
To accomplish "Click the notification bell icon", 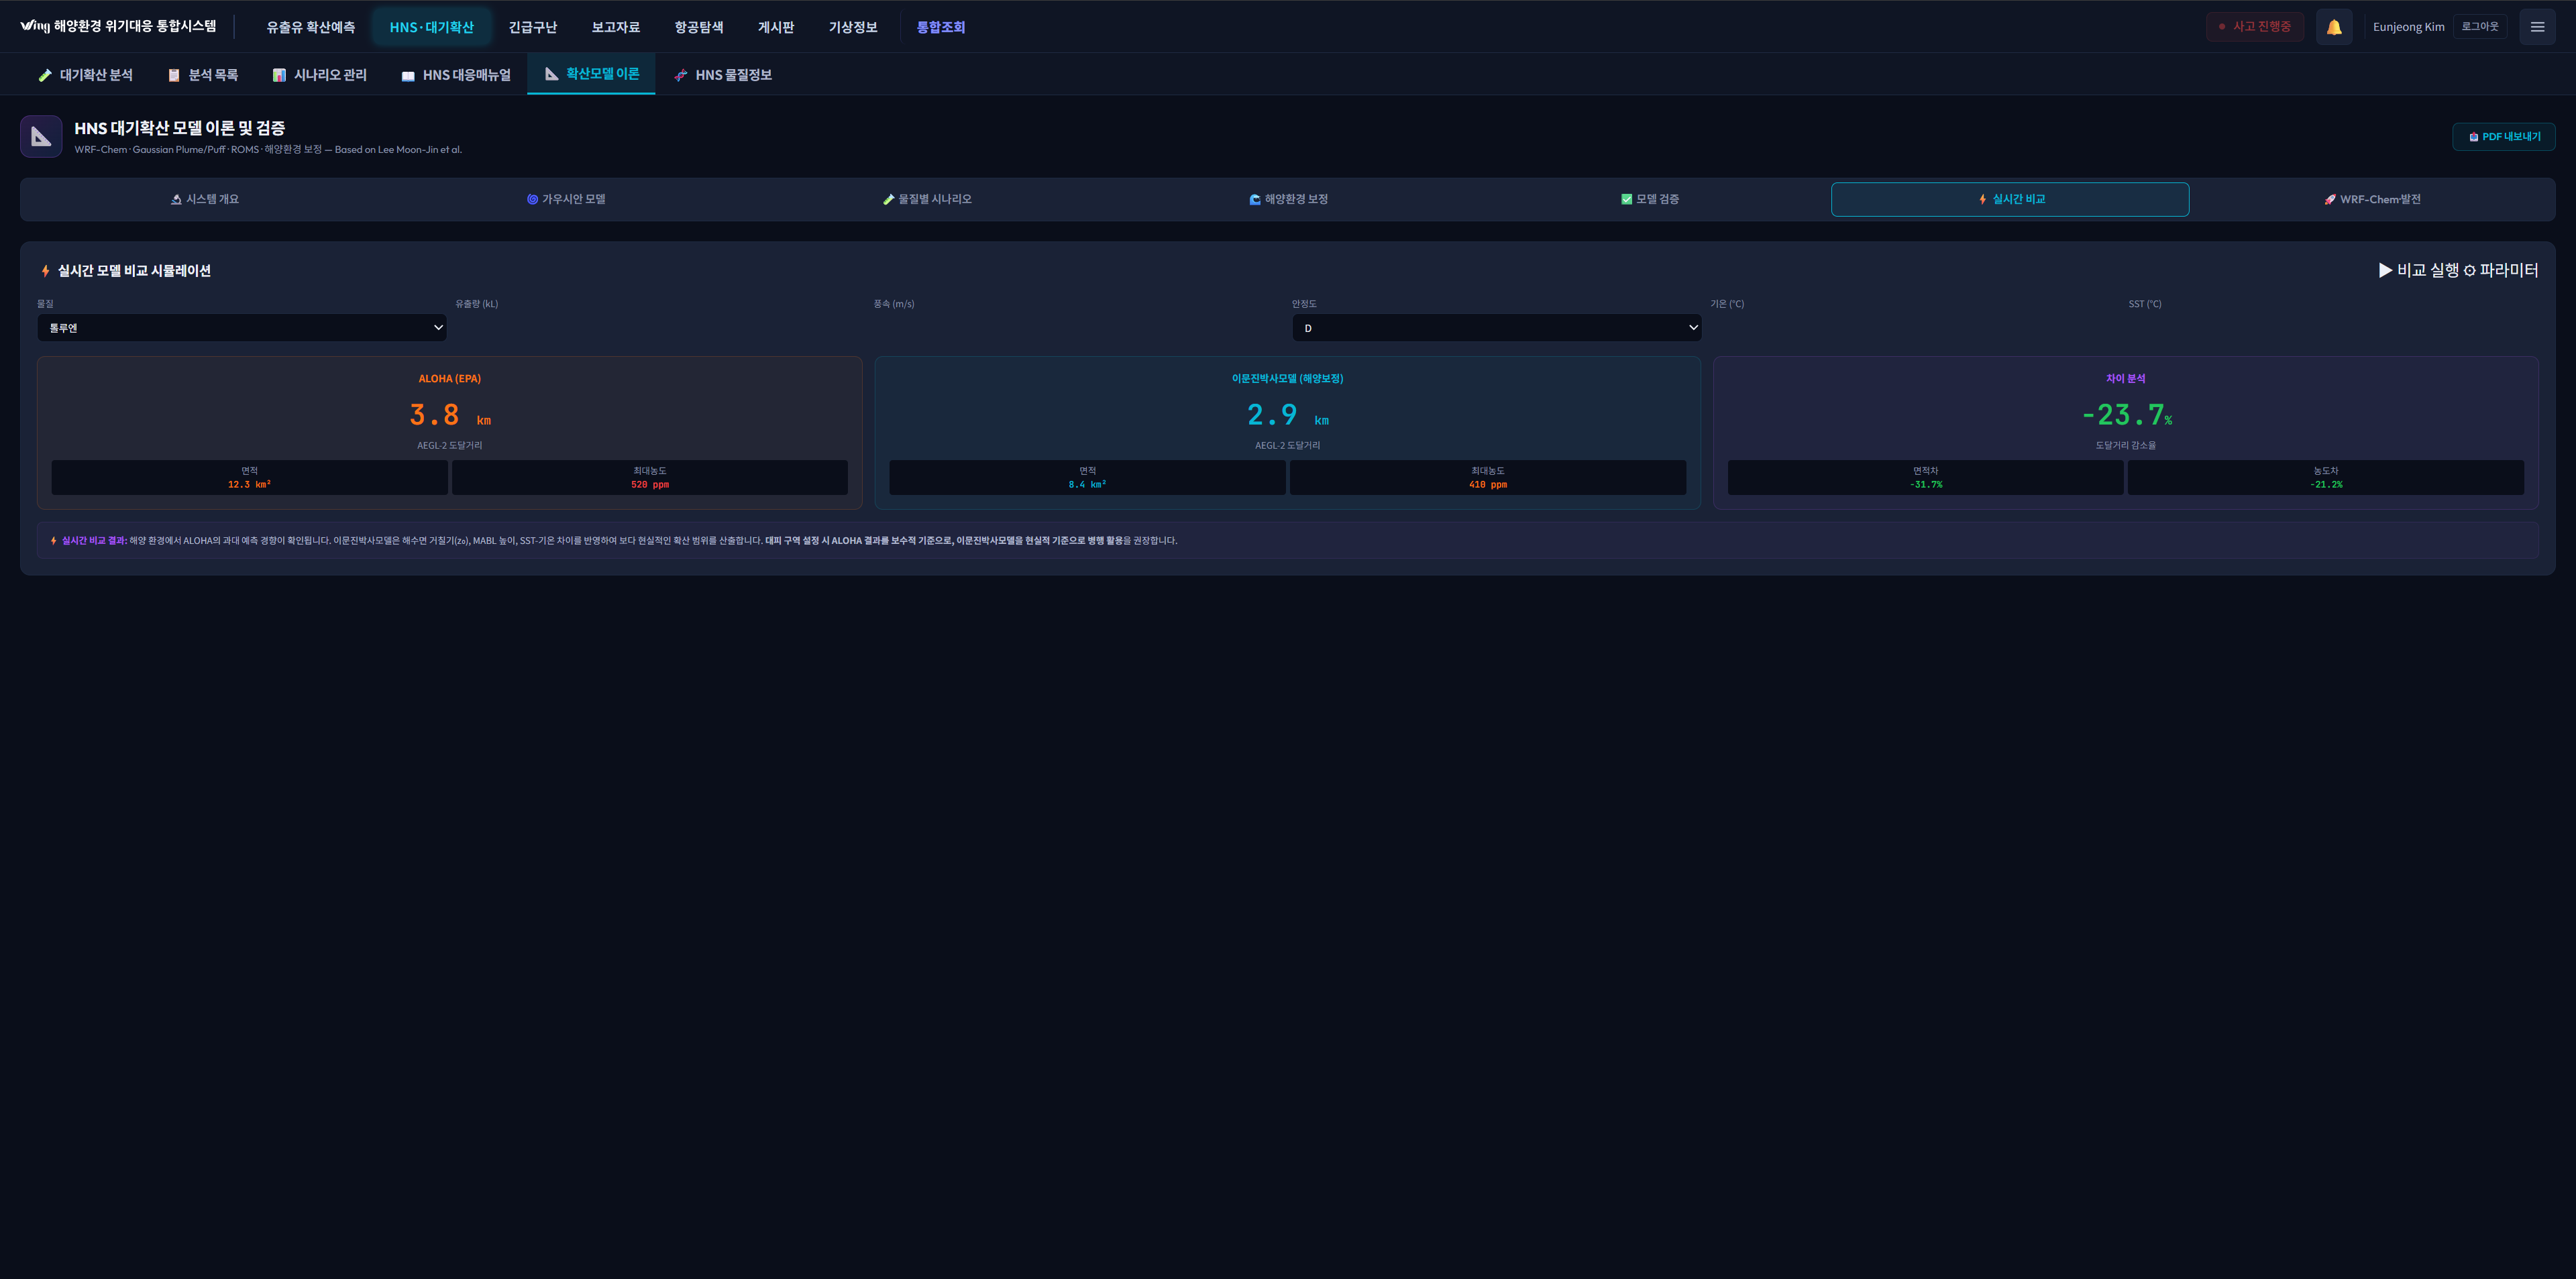I will pos(2333,27).
